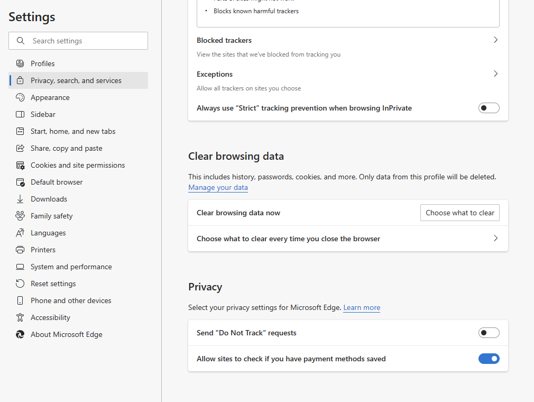The width and height of the screenshot is (534, 402).
Task: Click the Printers icon
Action: (x=20, y=250)
